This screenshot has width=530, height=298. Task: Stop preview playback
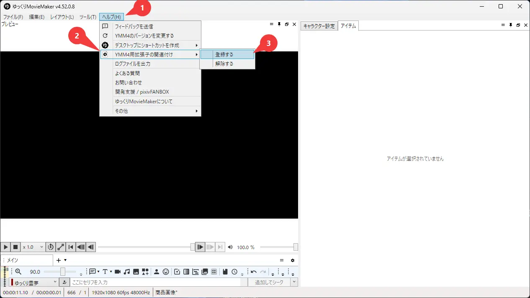pos(15,247)
